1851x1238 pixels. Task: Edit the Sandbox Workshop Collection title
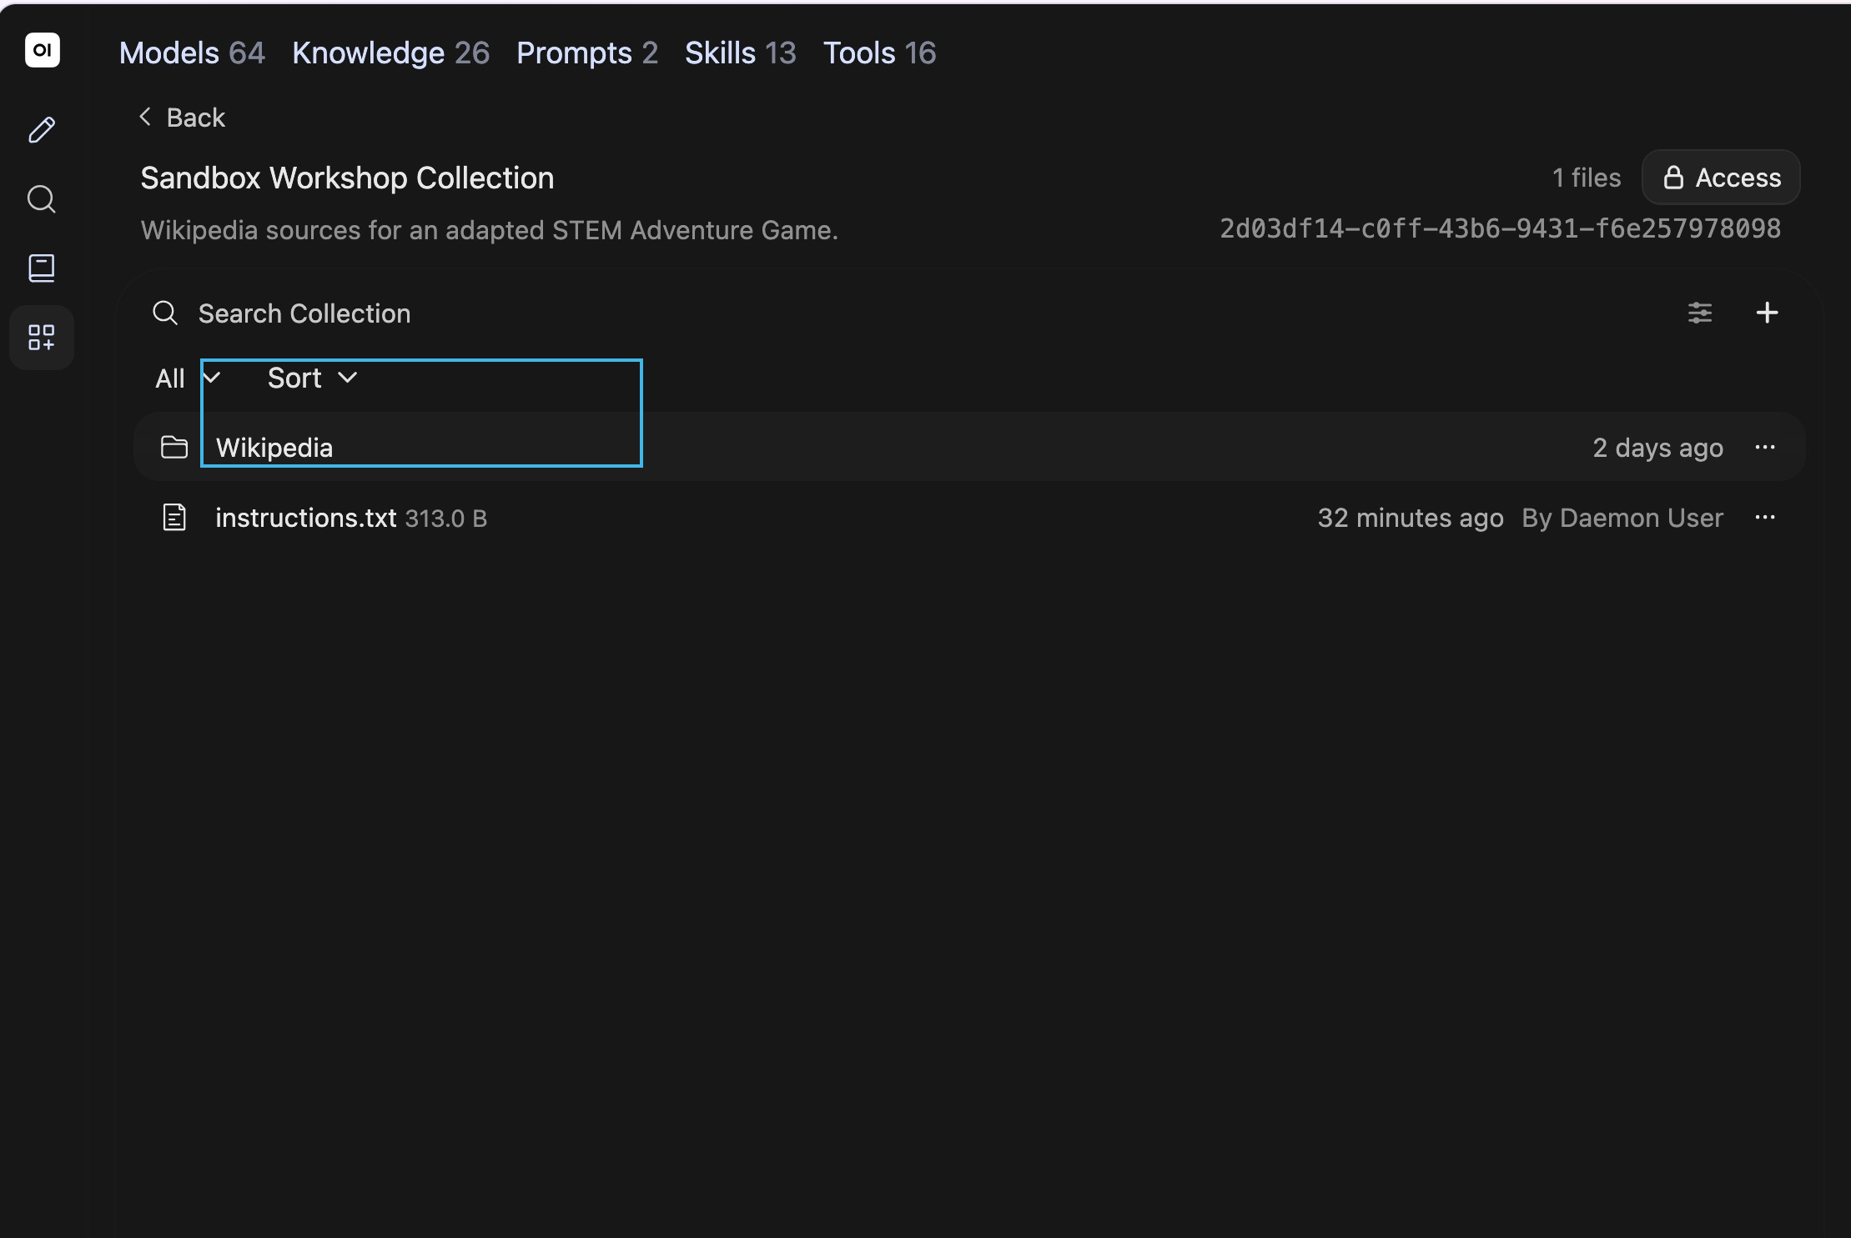tap(347, 178)
